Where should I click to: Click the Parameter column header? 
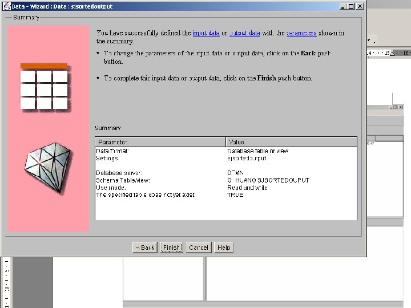160,142
